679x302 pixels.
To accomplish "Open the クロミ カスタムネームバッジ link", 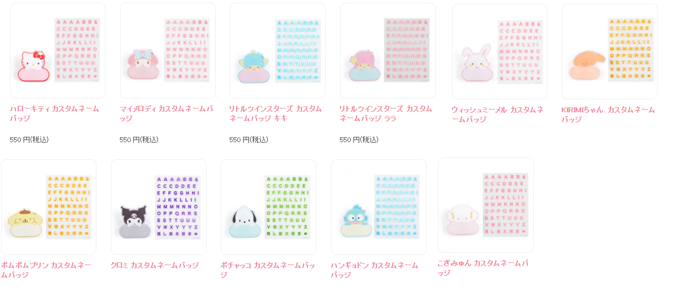I will (x=154, y=265).
